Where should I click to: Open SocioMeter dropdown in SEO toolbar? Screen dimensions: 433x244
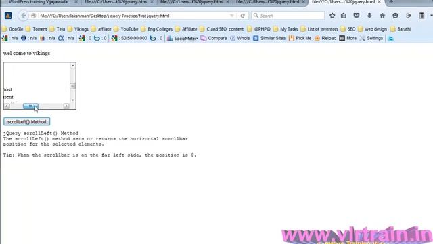pos(183,39)
